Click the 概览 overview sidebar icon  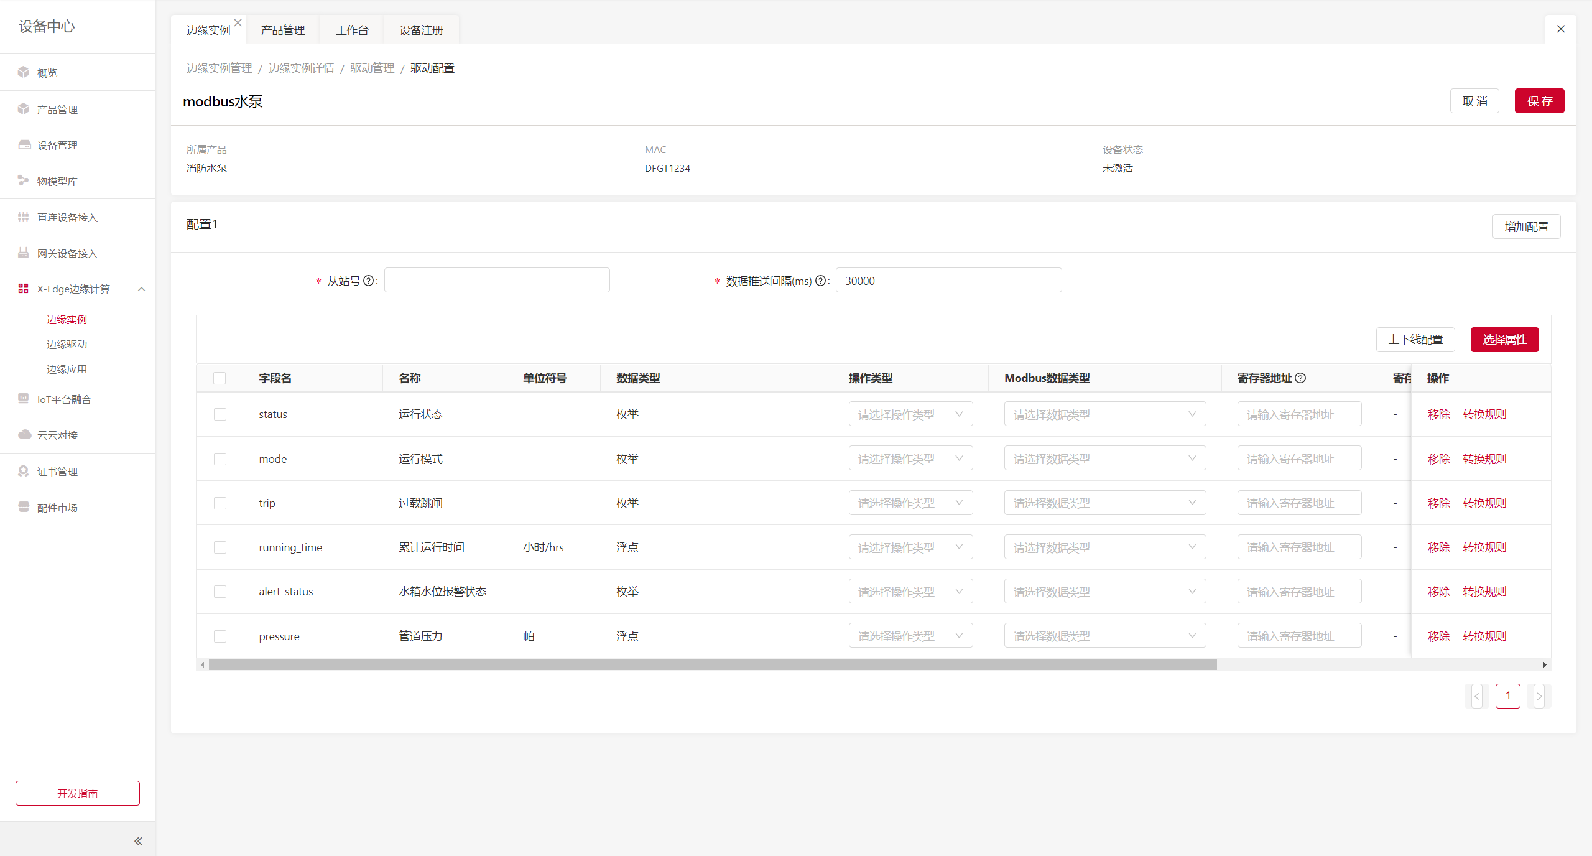(24, 72)
